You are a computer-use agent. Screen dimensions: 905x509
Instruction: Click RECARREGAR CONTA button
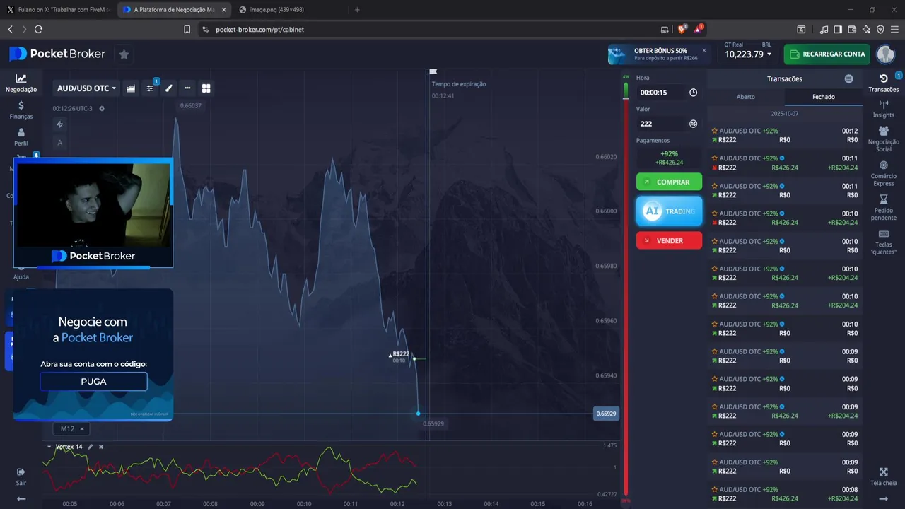click(827, 54)
